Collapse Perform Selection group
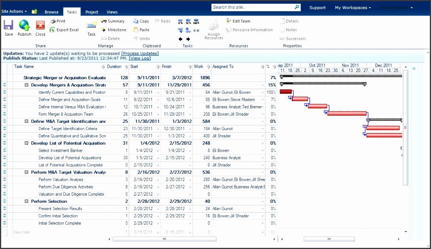 click(26, 201)
